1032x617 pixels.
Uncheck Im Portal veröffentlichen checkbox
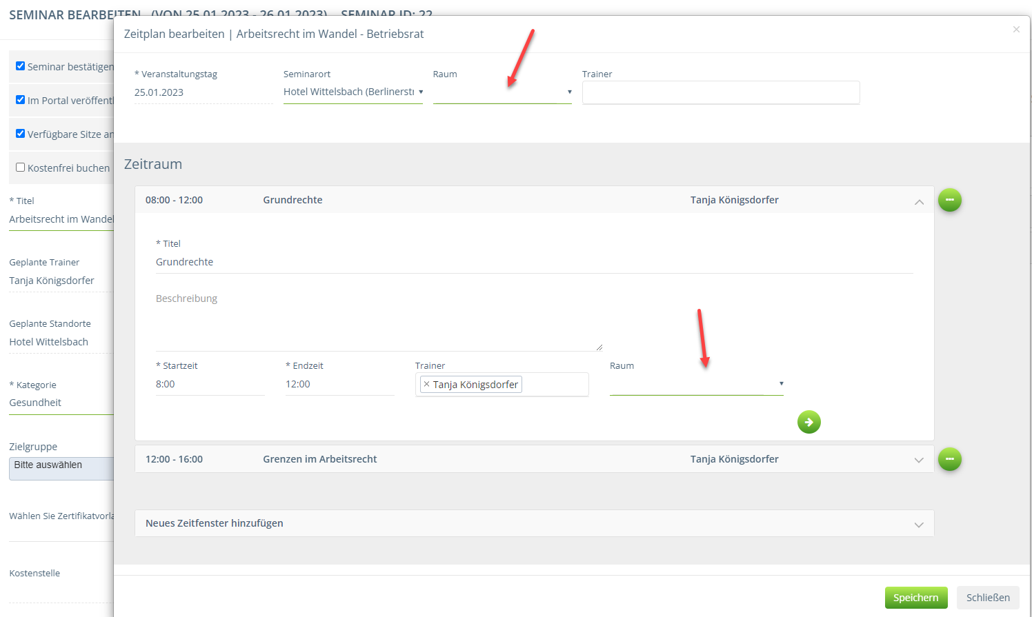[21, 100]
